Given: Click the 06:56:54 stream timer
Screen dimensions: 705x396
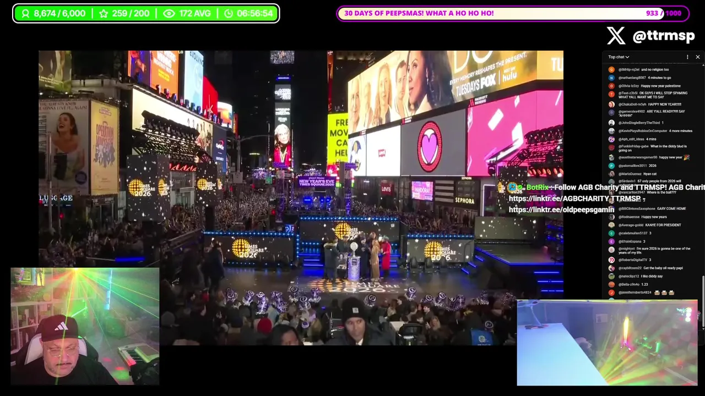Looking at the screenshot, I should 254,13.
